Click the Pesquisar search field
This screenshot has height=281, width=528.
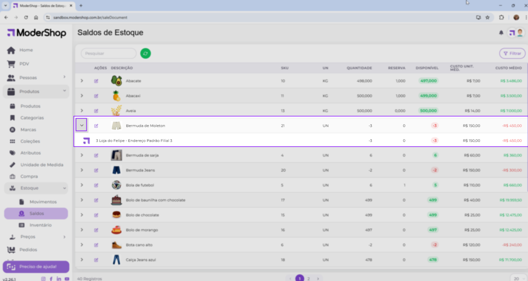tap(108, 53)
